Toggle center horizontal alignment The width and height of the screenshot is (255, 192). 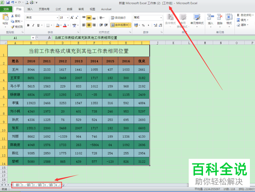tap(89, 25)
